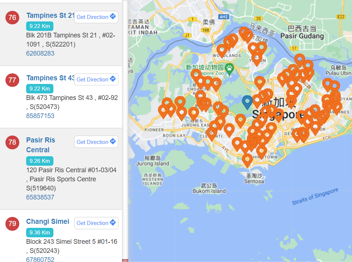The height and width of the screenshot is (262, 352).
Task: Click address Blk 201B Tampines St 21
Action: (x=70, y=40)
